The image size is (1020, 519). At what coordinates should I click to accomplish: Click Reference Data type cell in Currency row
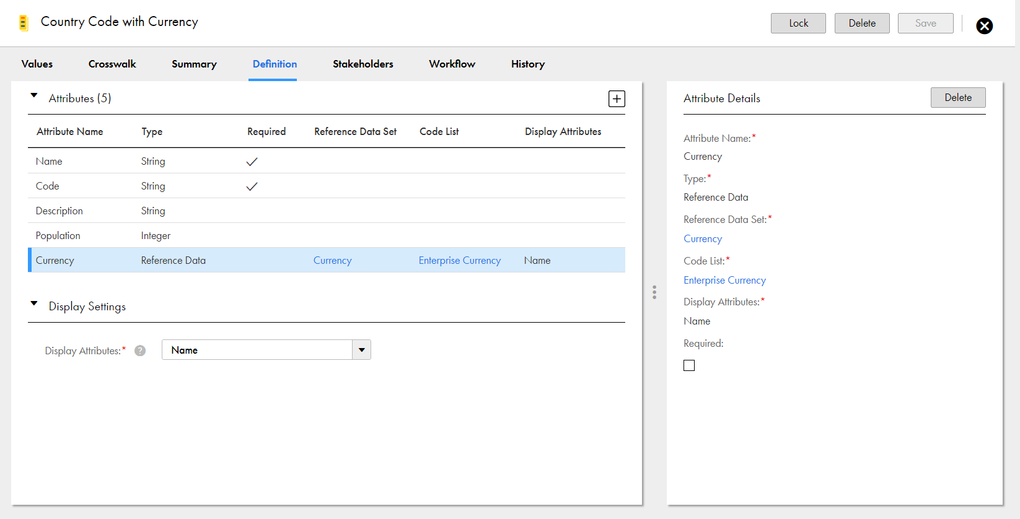pos(173,260)
